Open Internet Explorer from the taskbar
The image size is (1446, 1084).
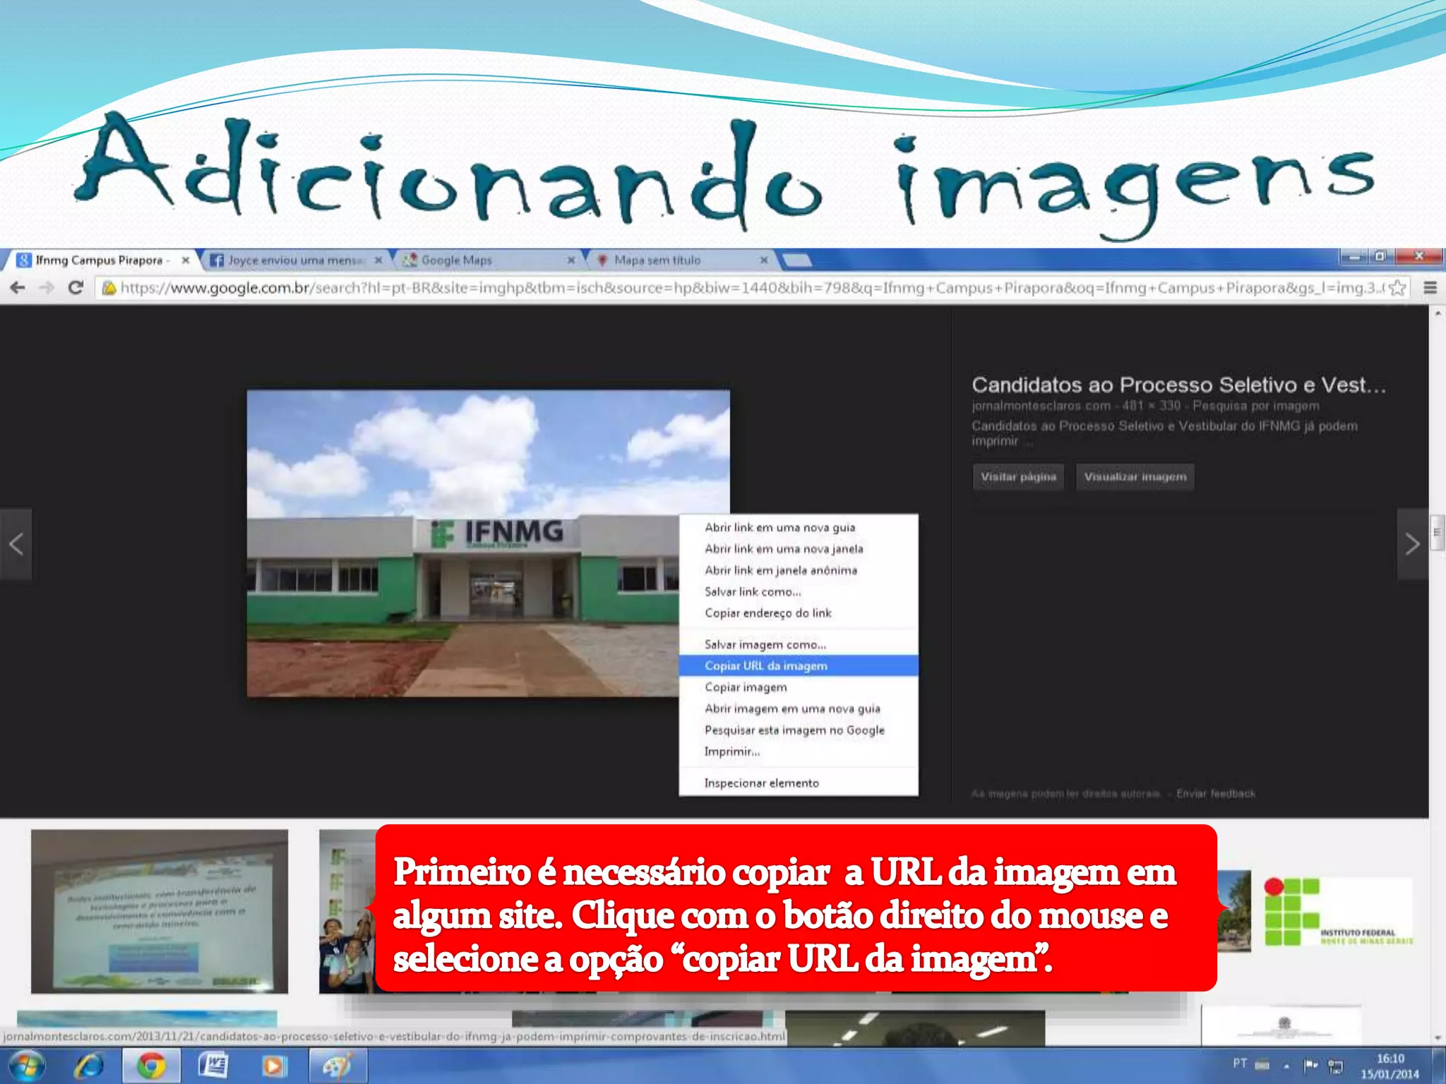pos(90,1065)
